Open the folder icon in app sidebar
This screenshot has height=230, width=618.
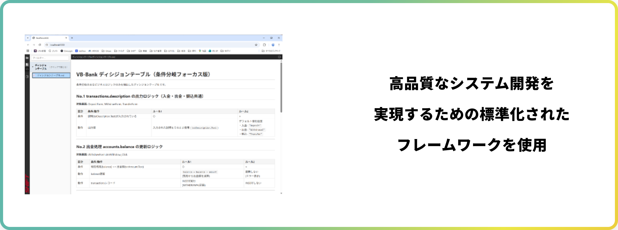[x=27, y=58]
